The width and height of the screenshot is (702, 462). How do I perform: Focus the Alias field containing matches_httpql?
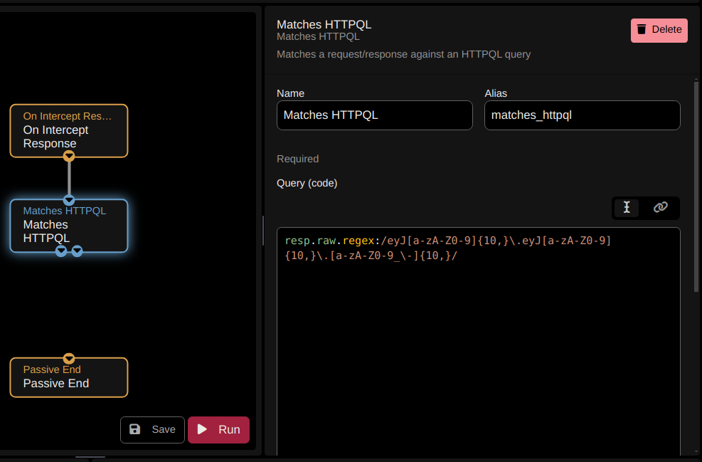[583, 115]
